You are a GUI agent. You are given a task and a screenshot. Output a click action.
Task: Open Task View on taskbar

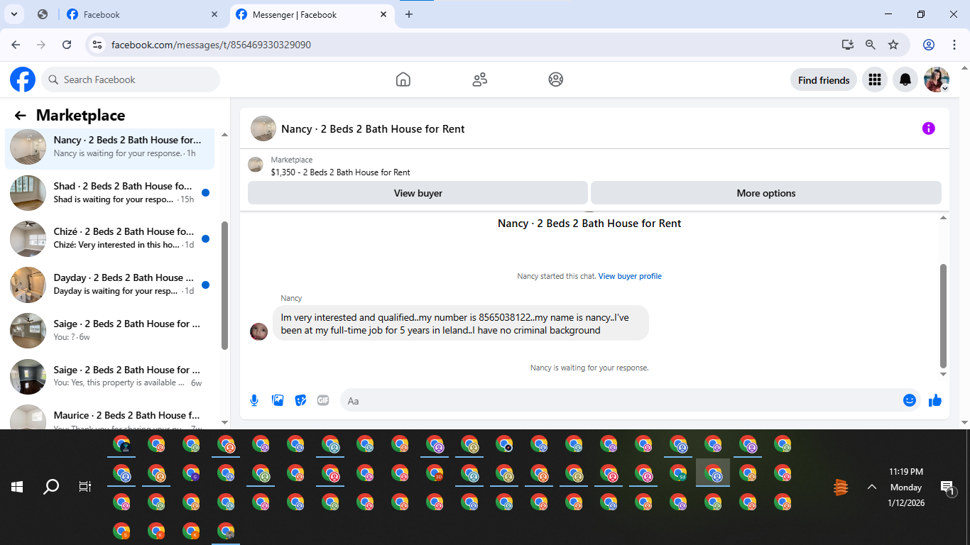tap(85, 487)
